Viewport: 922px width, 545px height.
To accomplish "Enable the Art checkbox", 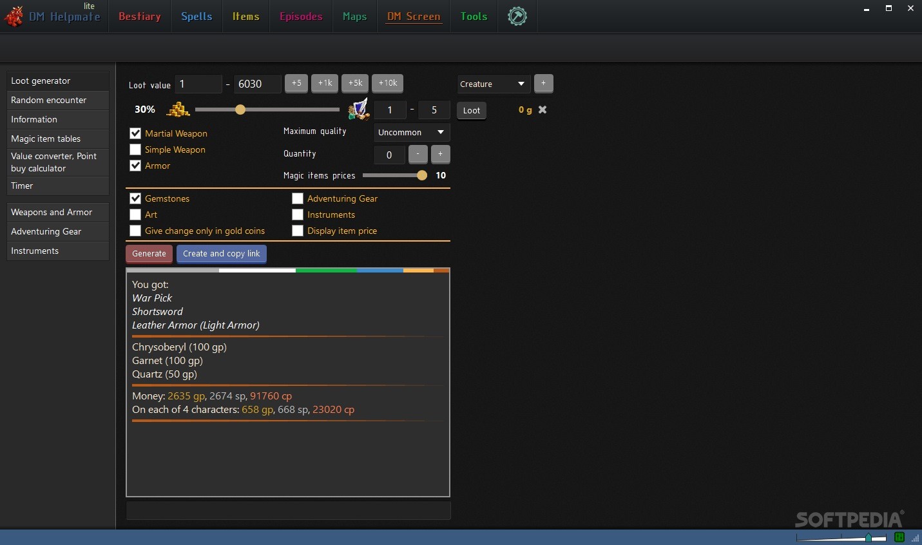I will pyautogui.click(x=135, y=215).
